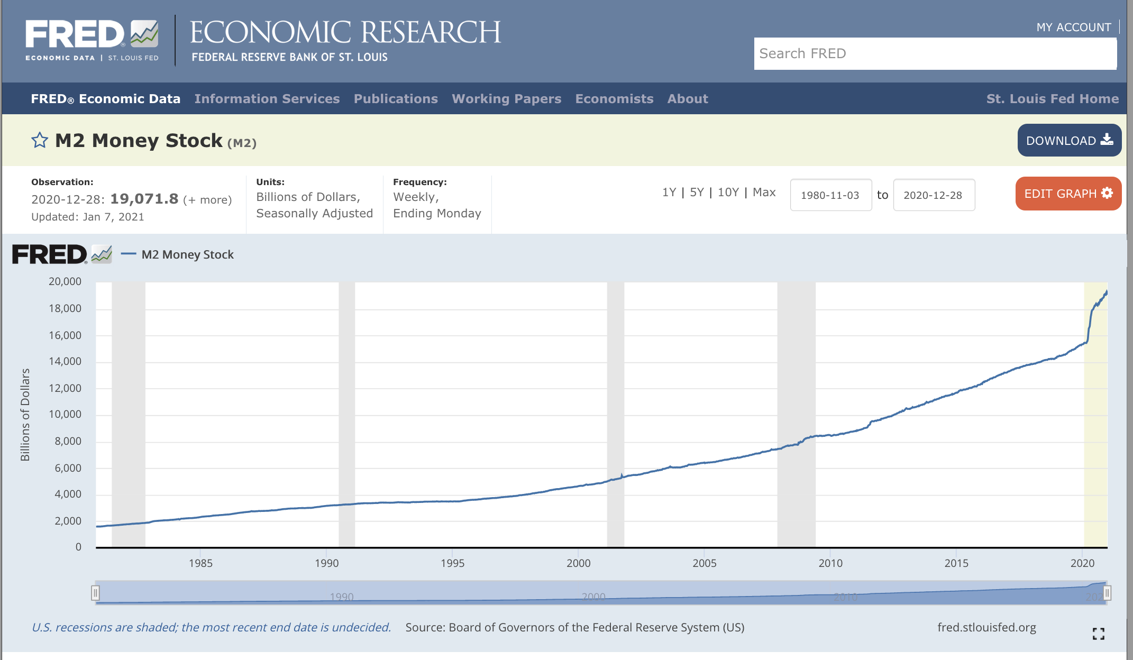Focus the Search FRED box
The width and height of the screenshot is (1133, 660).
click(935, 53)
